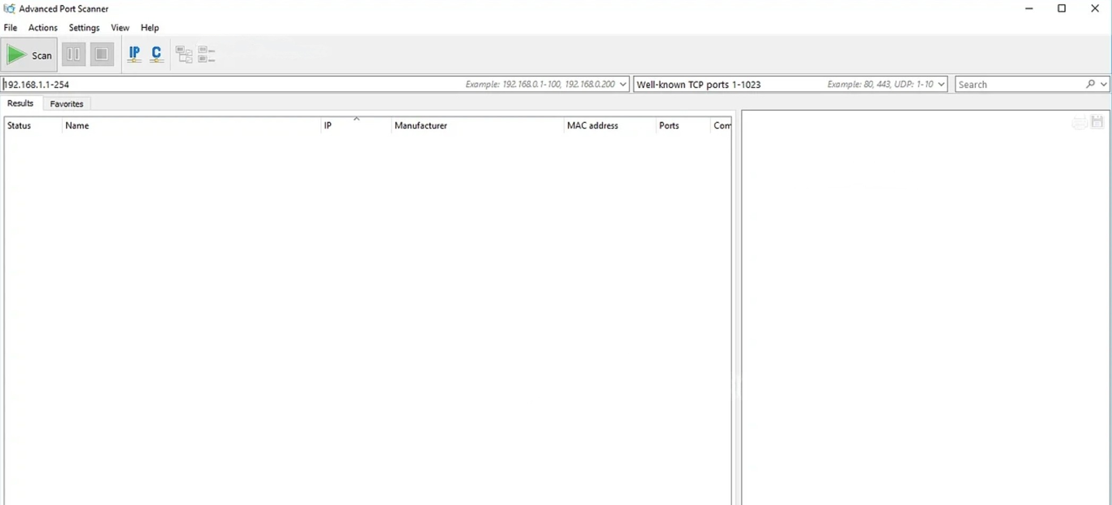Click the ports input field
The width and height of the screenshot is (1112, 505).
(x=790, y=84)
